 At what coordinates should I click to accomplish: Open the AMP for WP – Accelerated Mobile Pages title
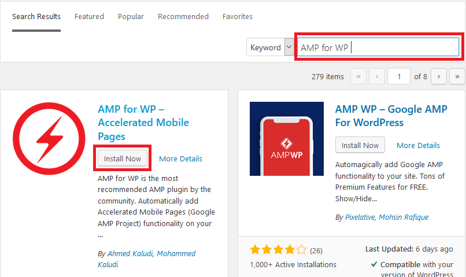point(143,123)
